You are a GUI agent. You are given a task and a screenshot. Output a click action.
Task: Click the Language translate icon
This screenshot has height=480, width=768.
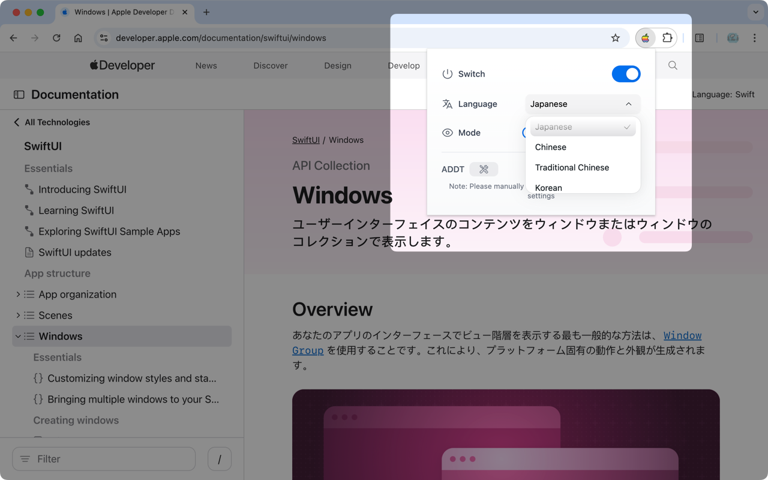point(448,104)
